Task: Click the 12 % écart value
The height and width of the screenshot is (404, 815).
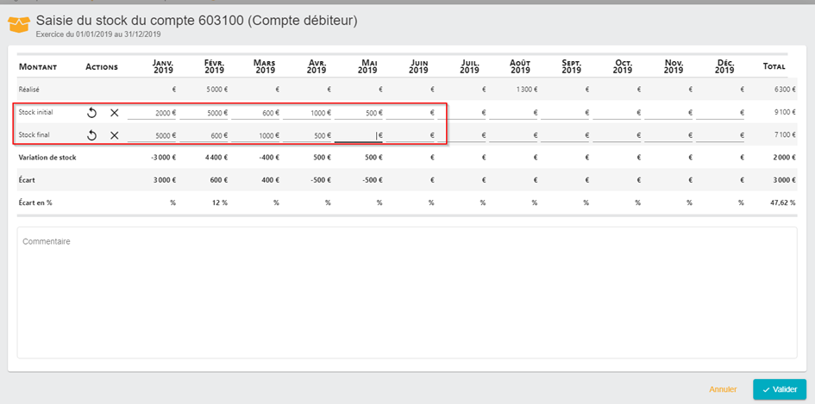Action: tap(221, 202)
